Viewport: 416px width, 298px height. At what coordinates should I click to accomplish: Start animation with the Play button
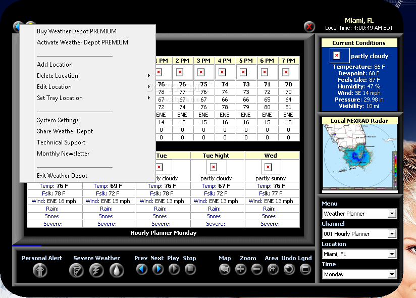pyautogui.click(x=174, y=269)
